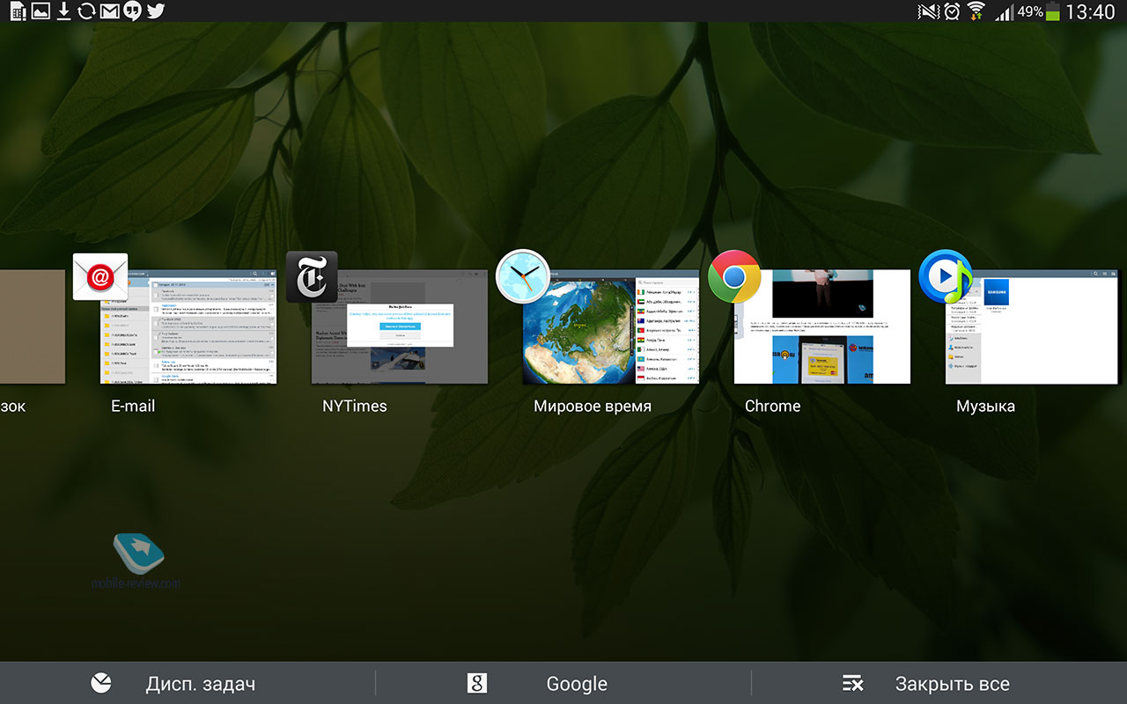
Task: Tap the vibrate mute status icon
Action: pyautogui.click(x=928, y=11)
